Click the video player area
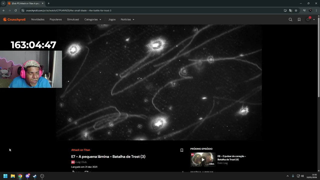Screen dimensions: 320x180 pyautogui.click(x=159, y=82)
